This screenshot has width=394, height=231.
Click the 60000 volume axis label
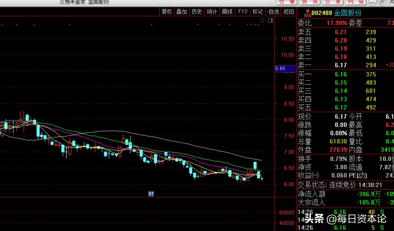point(287,213)
